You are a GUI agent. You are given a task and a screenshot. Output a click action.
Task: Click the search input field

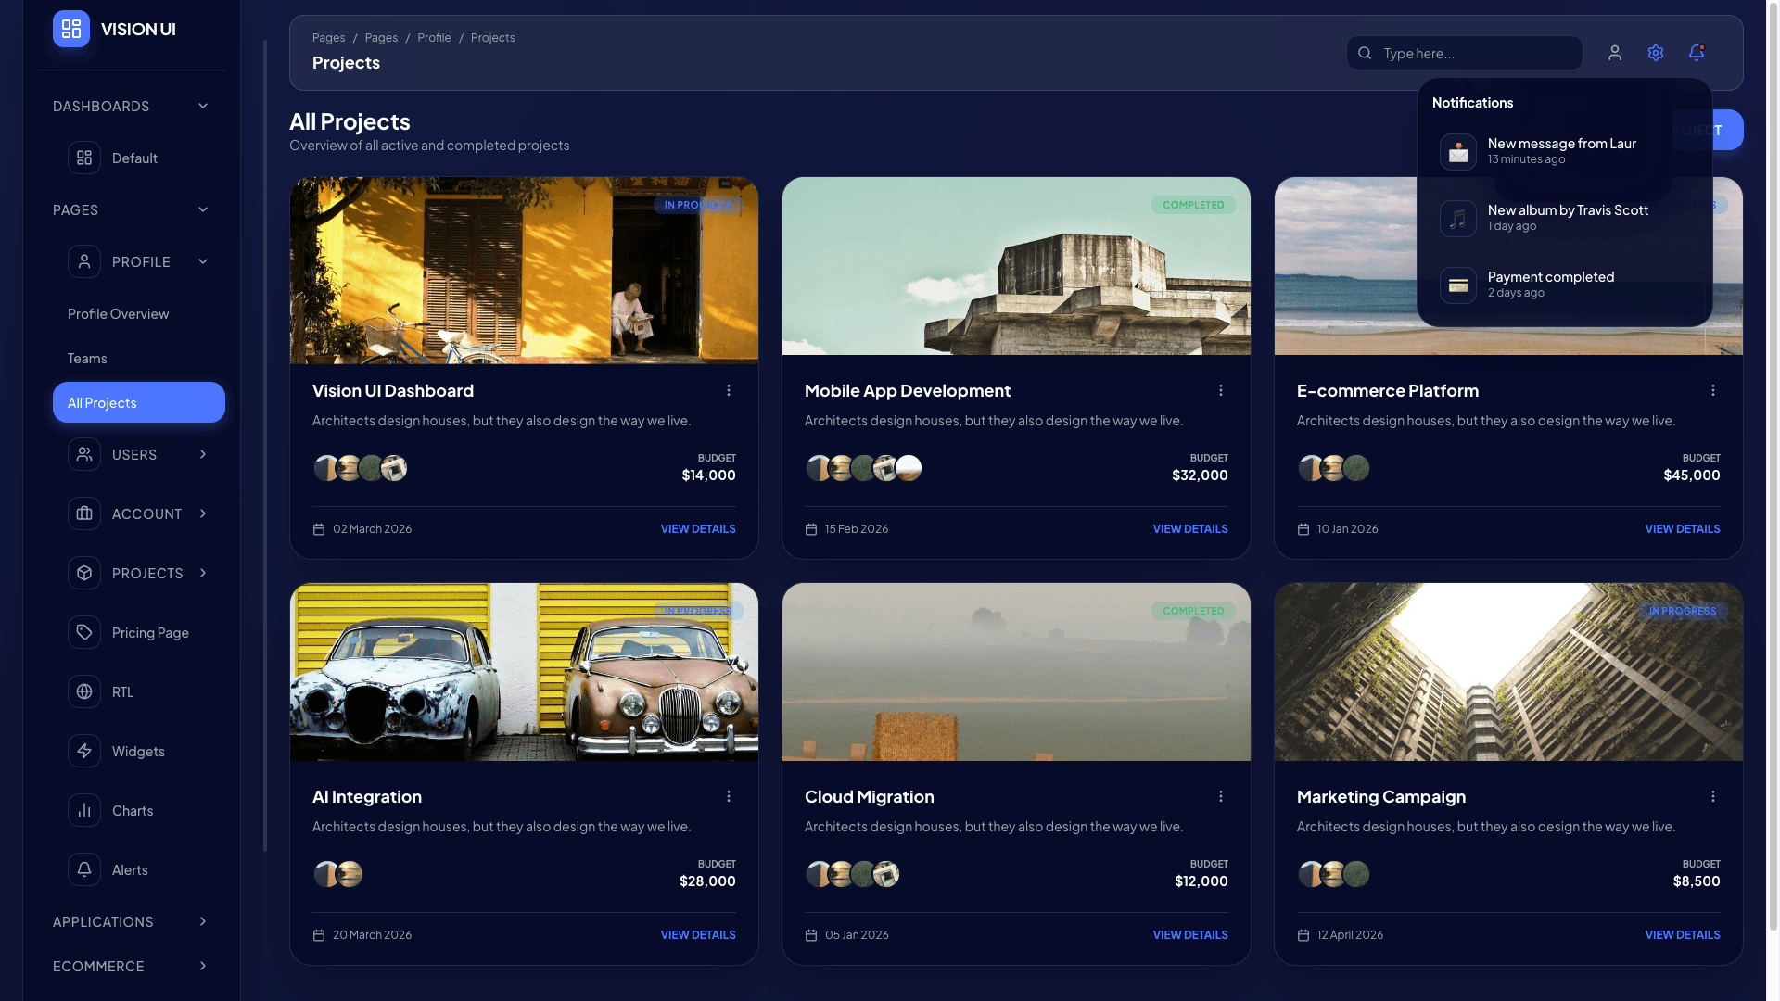click(x=1465, y=53)
